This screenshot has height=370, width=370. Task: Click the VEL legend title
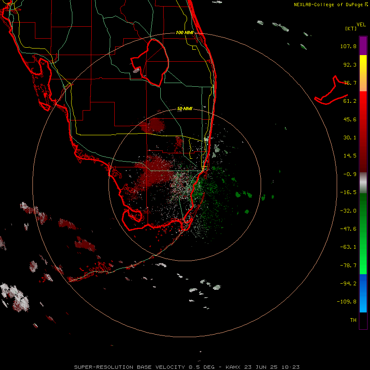click(361, 25)
